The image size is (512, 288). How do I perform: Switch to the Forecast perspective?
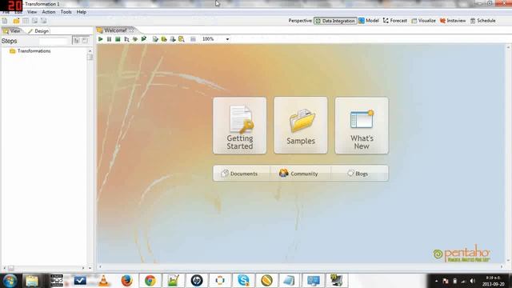tap(395, 21)
